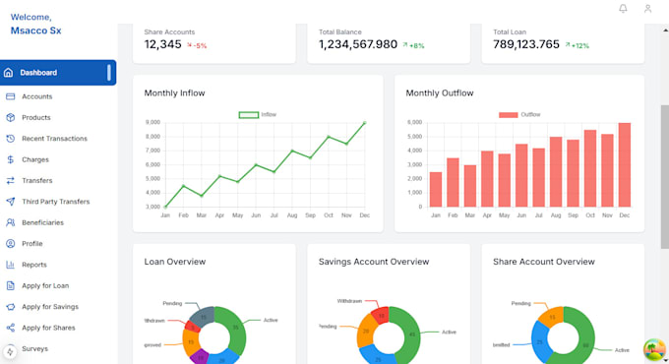Click the +8% change indicator
Screen dimensions: 669x364
point(413,45)
